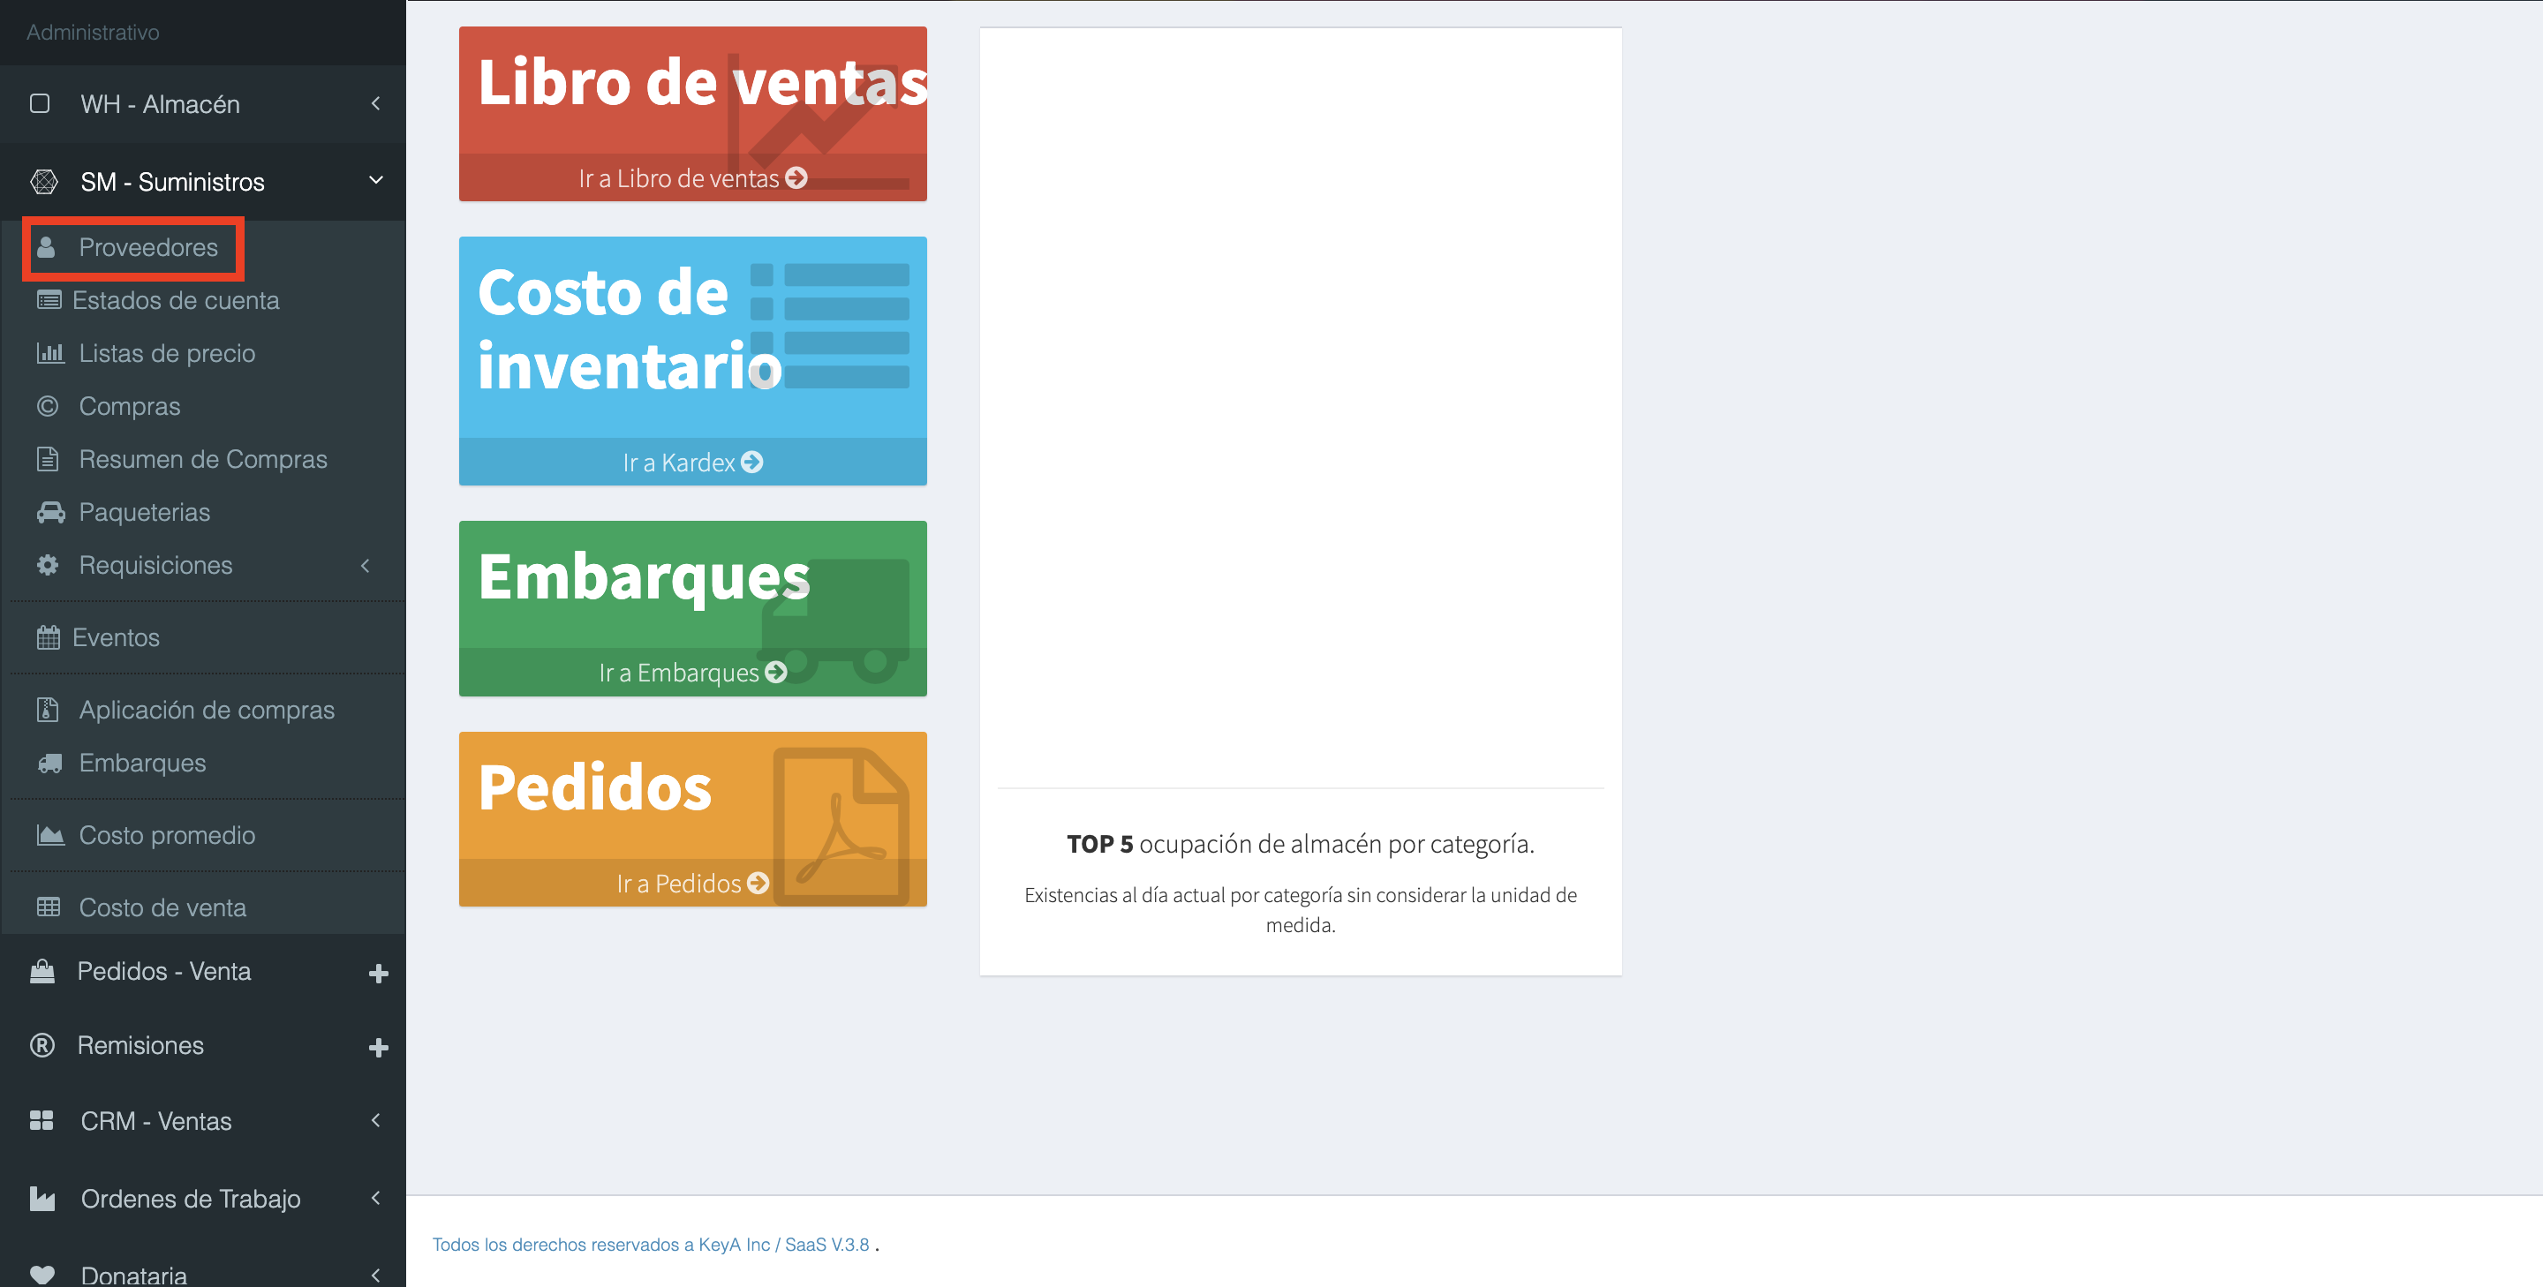Image resolution: width=2543 pixels, height=1287 pixels.
Task: Click the Eventos calendar icon
Action: point(49,637)
